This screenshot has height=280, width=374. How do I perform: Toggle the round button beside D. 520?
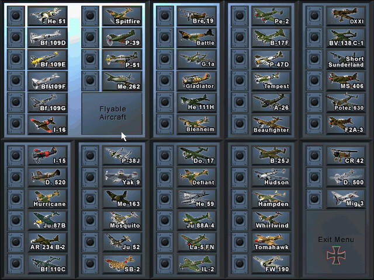(x=16, y=177)
